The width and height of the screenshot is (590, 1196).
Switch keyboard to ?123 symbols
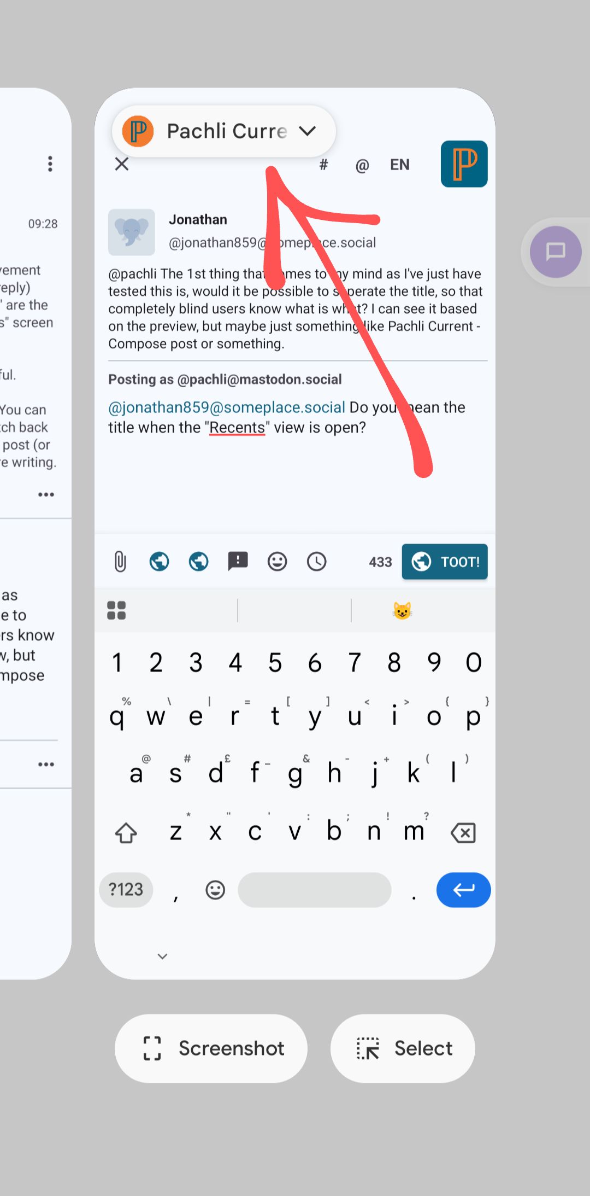pyautogui.click(x=126, y=890)
